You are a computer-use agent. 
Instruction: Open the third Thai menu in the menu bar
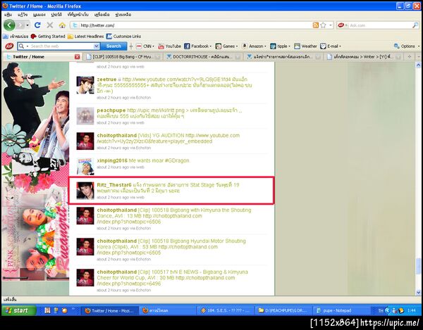[x=39, y=15]
